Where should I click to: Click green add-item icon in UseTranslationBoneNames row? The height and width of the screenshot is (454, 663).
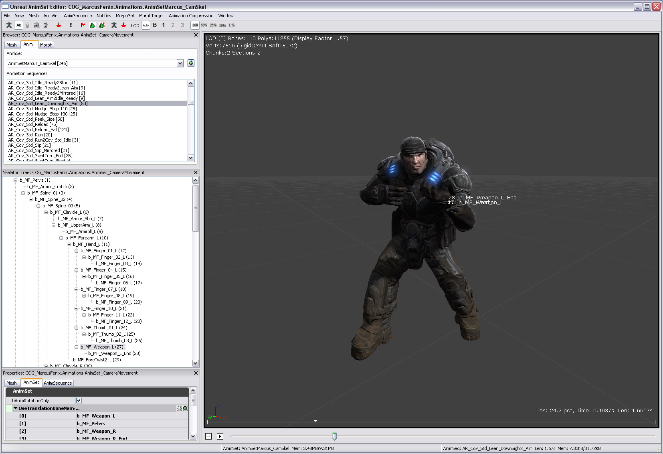point(185,408)
